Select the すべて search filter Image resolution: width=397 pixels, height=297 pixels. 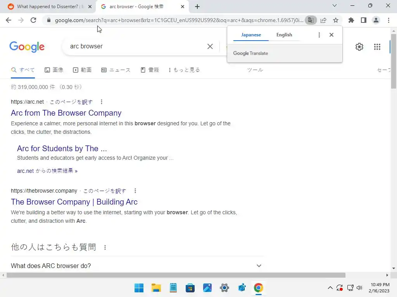[23, 70]
